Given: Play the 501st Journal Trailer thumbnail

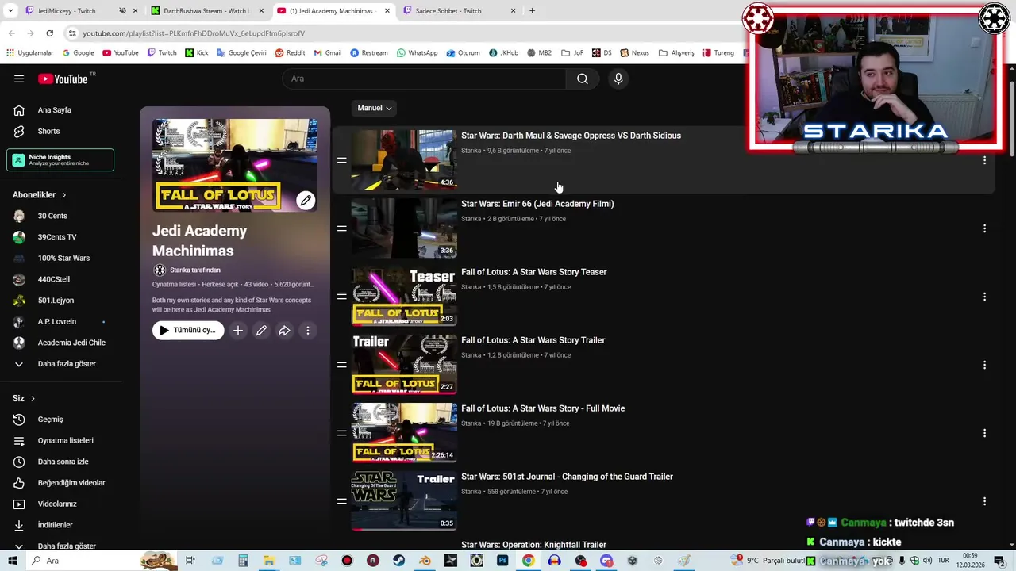Looking at the screenshot, I should click(x=404, y=501).
